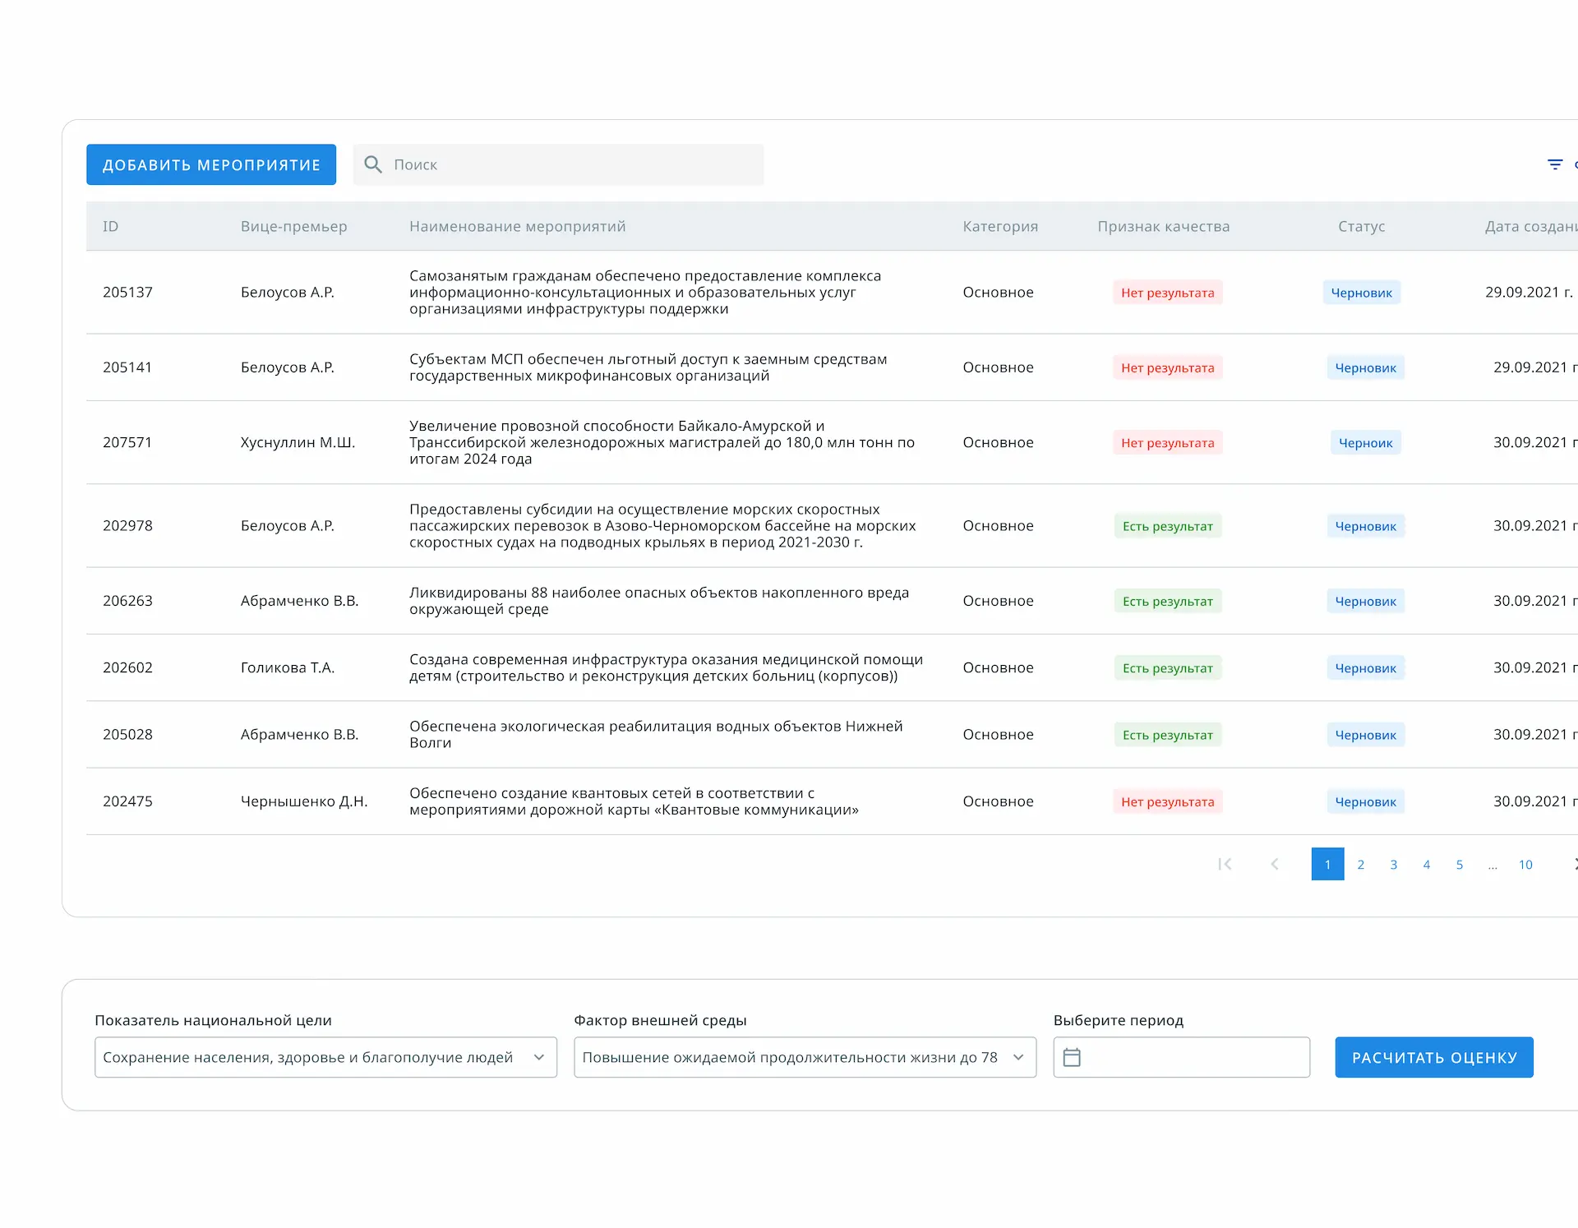Select page 5 in pagination

pos(1460,865)
